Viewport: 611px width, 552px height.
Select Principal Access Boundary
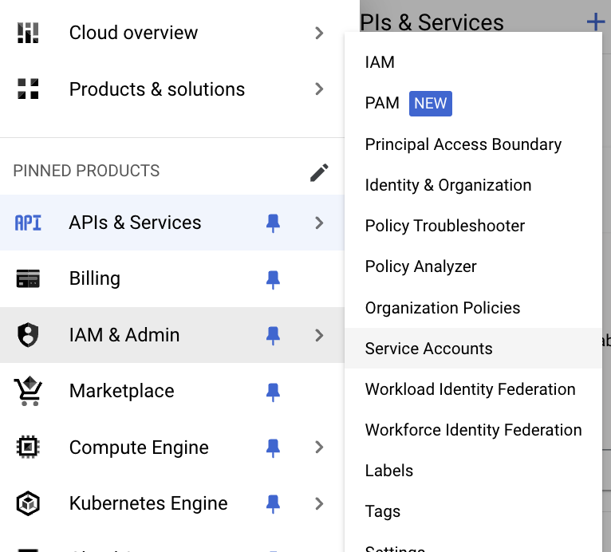tap(474, 144)
